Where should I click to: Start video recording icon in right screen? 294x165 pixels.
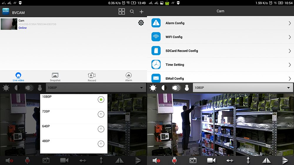tap(211, 160)
